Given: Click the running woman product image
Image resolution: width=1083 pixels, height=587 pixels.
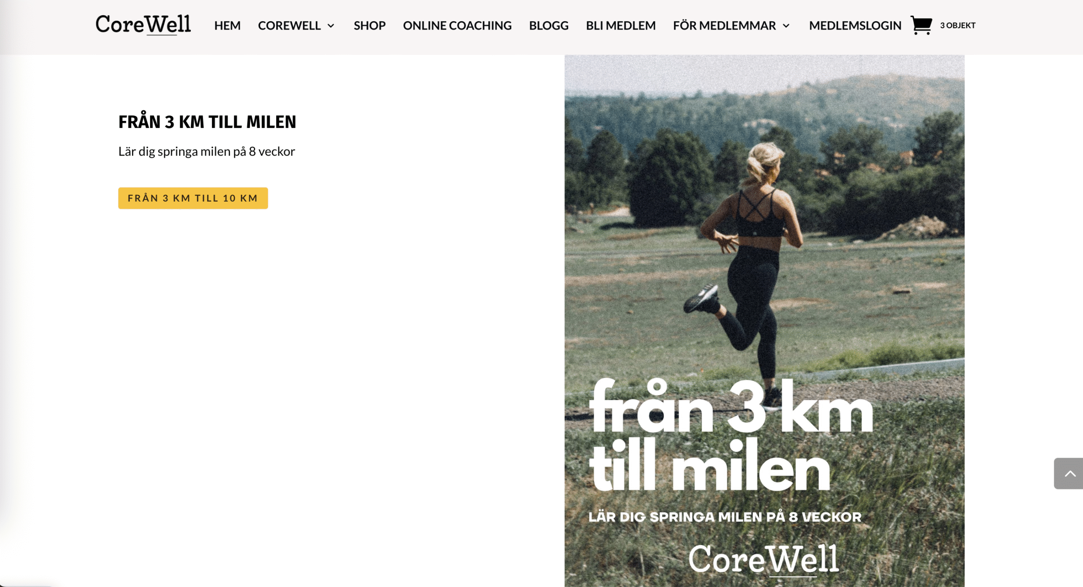Looking at the screenshot, I should click(x=764, y=320).
